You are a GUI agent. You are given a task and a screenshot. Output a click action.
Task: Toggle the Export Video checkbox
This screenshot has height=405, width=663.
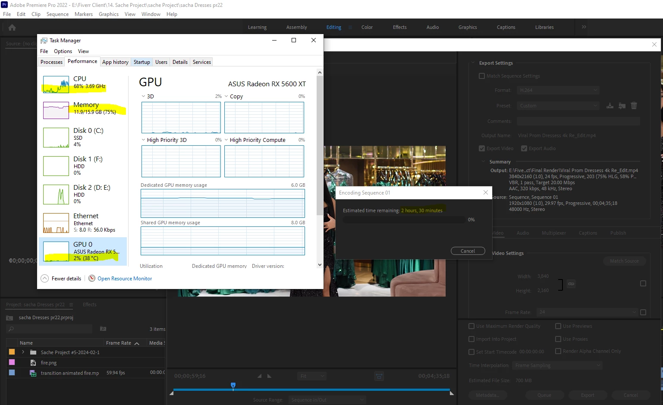[x=482, y=148]
